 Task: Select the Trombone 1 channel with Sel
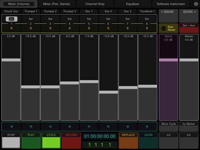click(x=147, y=19)
